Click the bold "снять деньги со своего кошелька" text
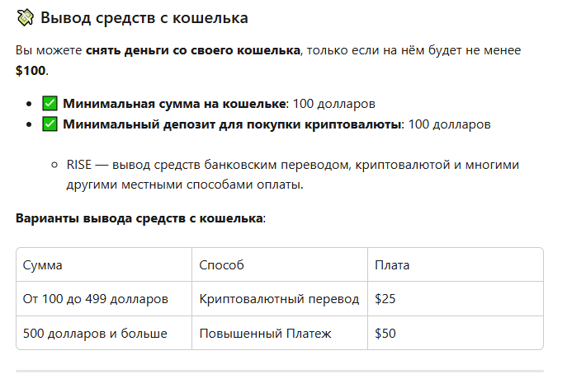567x388 pixels. point(193,51)
